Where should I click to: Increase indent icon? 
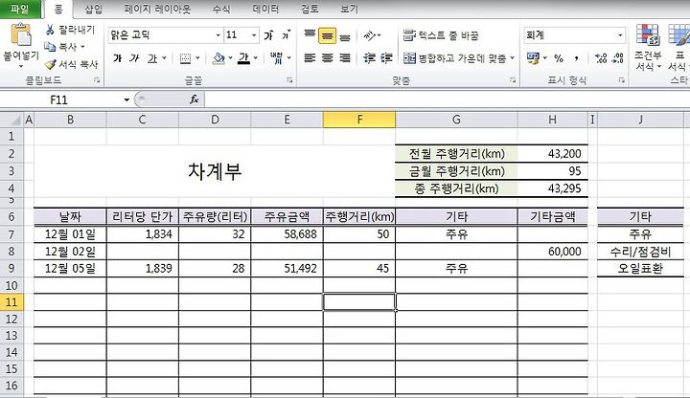pyautogui.click(x=386, y=58)
